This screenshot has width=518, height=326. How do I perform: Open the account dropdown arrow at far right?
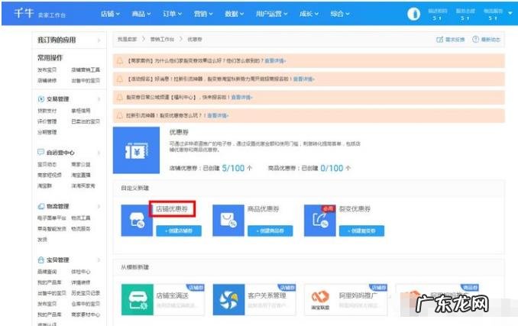[510, 13]
